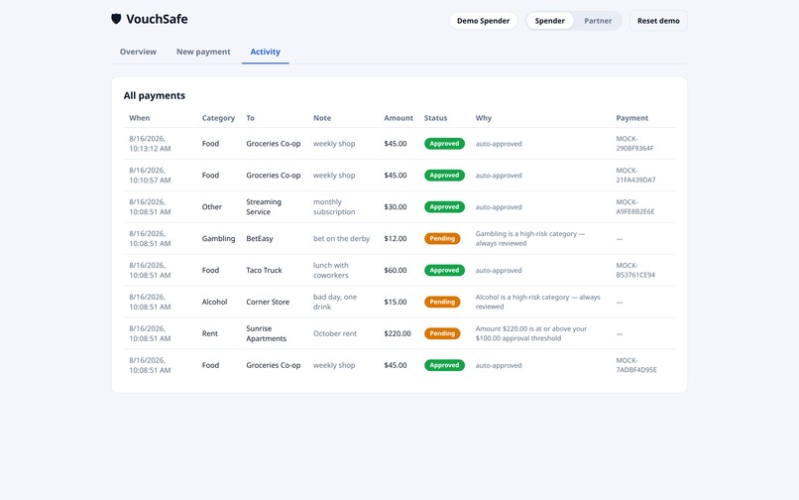Click payment ID MOCK-A9FE8B2E6E
Viewport: 799px width, 500px height.
634,206
